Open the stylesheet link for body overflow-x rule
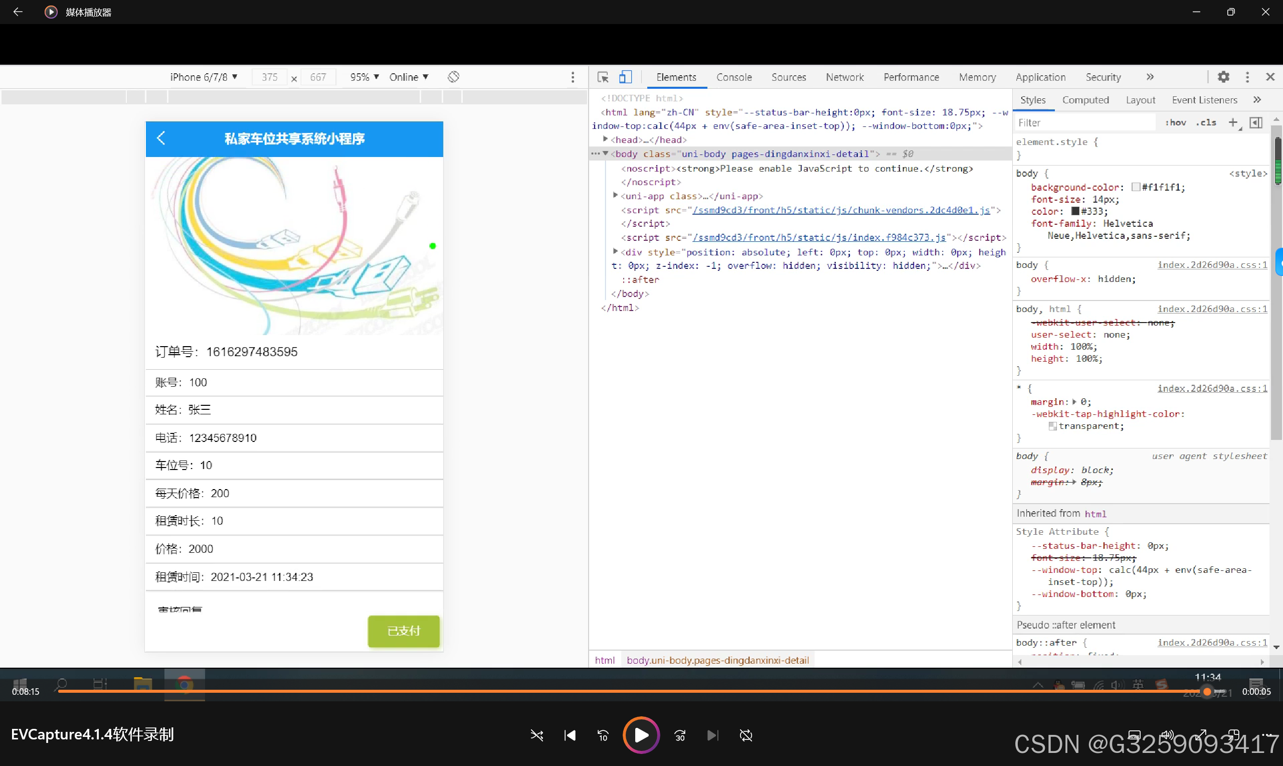The width and height of the screenshot is (1283, 766). [x=1212, y=265]
